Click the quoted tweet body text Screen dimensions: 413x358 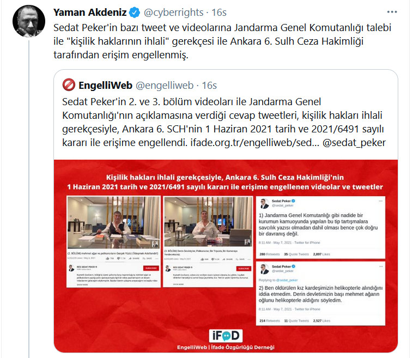[224, 122]
